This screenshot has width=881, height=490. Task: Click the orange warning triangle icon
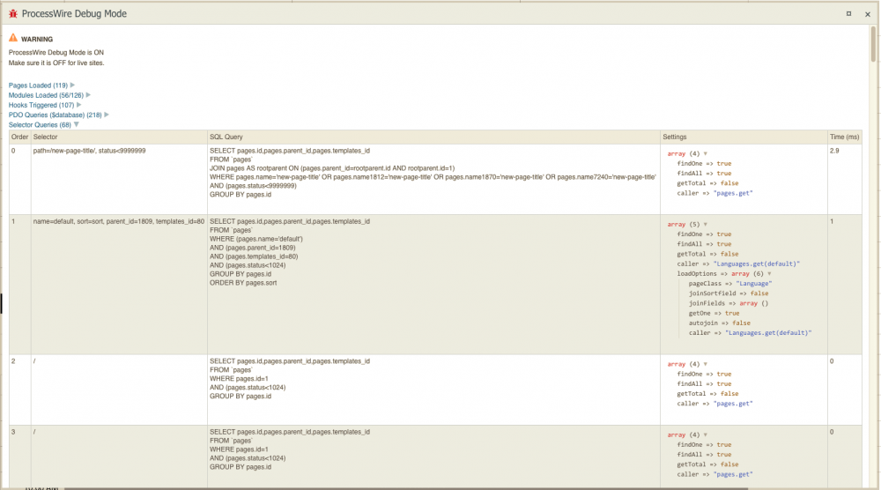[x=13, y=39]
